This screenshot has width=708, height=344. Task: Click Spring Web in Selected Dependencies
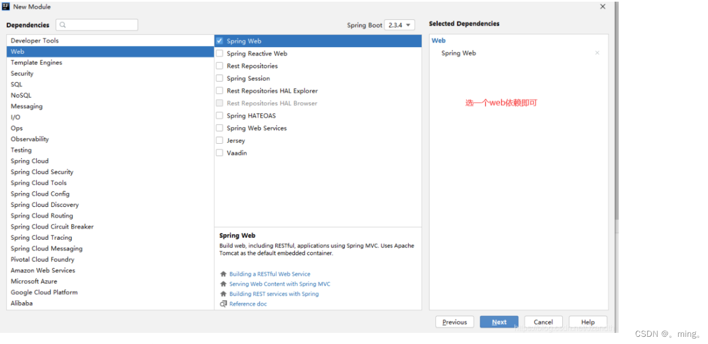(459, 53)
